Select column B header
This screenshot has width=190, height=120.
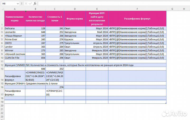click(35, 9)
